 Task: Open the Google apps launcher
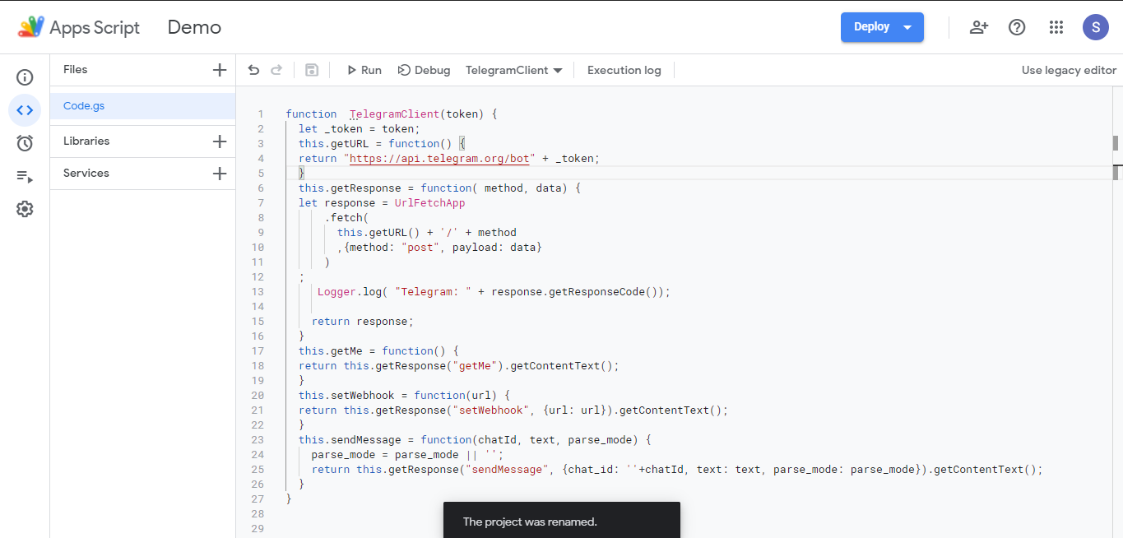tap(1056, 26)
